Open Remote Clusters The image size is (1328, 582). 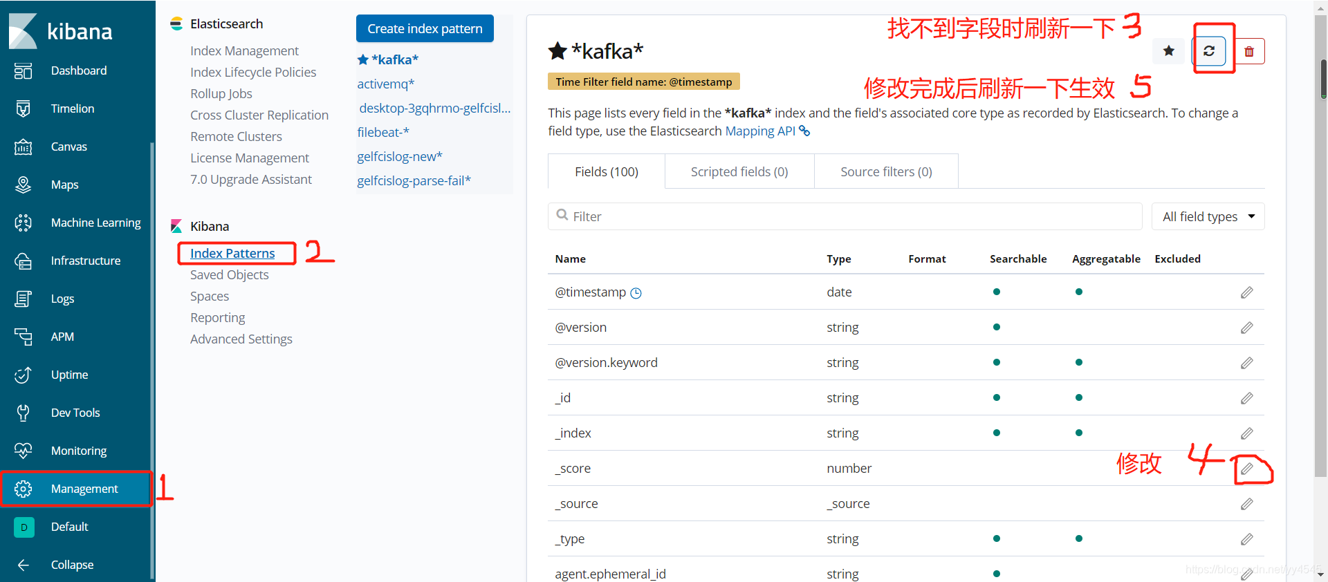(x=236, y=136)
